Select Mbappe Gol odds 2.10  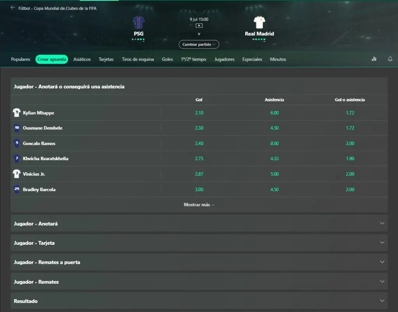(199, 113)
